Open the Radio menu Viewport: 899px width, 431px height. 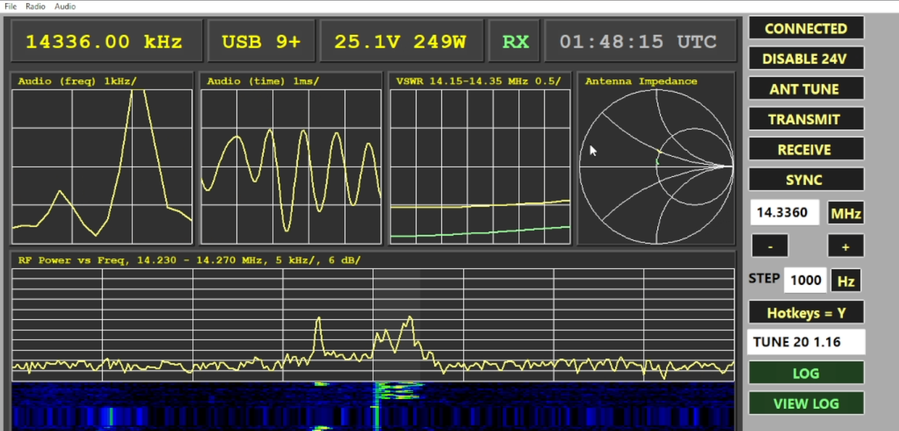(35, 6)
